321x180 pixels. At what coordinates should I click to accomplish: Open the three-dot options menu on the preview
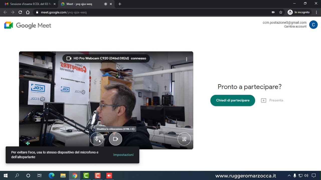187,59
